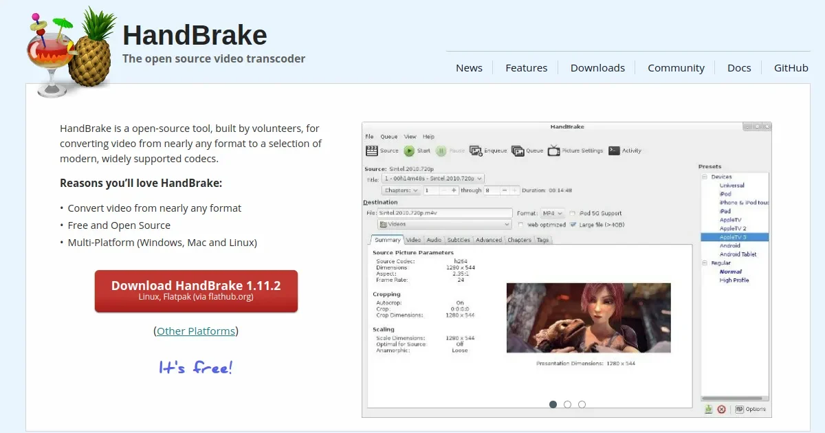Image resolution: width=825 pixels, height=433 pixels.
Task: Open the Title dropdown for Sintel.2010.720p
Action: [x=432, y=179]
